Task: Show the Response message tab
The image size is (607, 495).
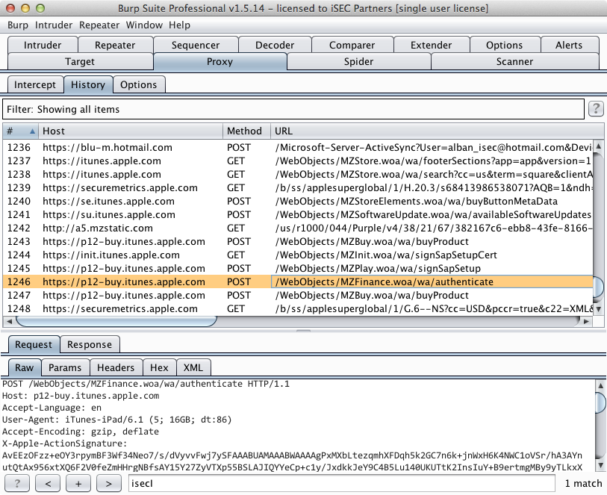Action: point(90,344)
